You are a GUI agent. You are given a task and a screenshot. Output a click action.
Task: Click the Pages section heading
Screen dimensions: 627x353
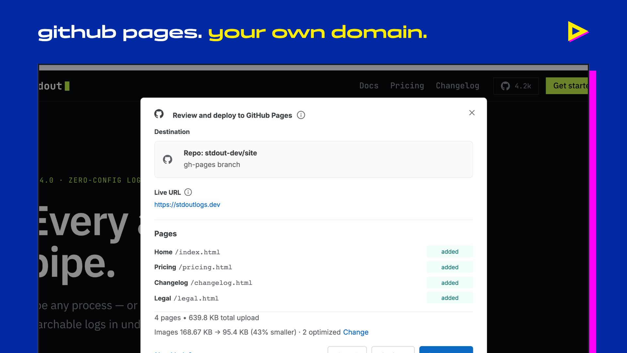tap(165, 234)
